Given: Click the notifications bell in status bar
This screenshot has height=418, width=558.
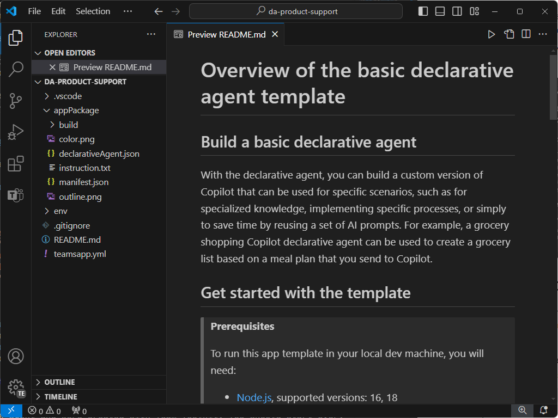Looking at the screenshot, I should click(543, 410).
